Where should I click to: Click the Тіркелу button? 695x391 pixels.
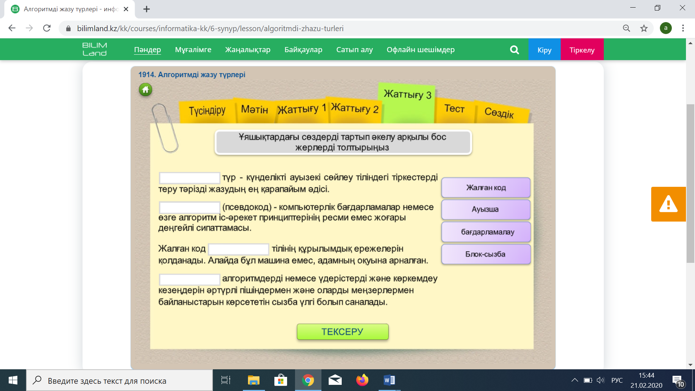click(x=582, y=50)
